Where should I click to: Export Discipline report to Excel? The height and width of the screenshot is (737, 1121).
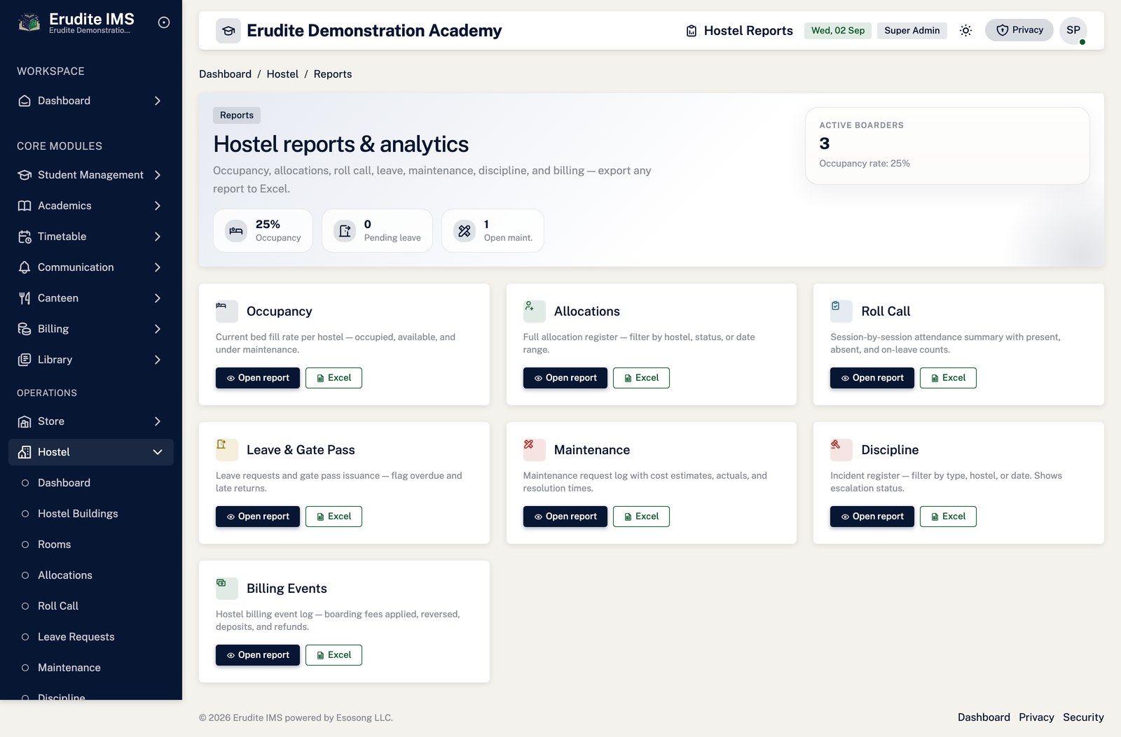coord(948,517)
